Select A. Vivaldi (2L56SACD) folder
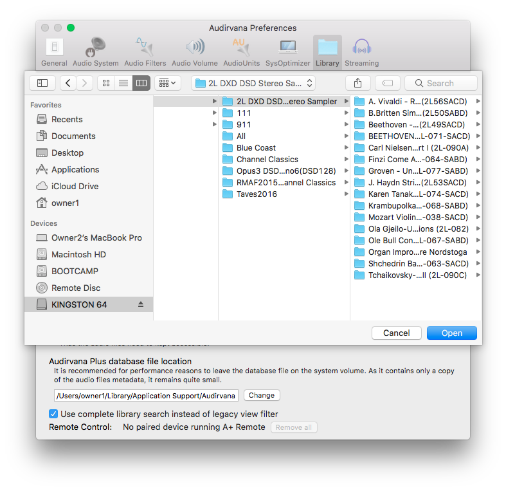This screenshot has width=506, height=491. (416, 102)
